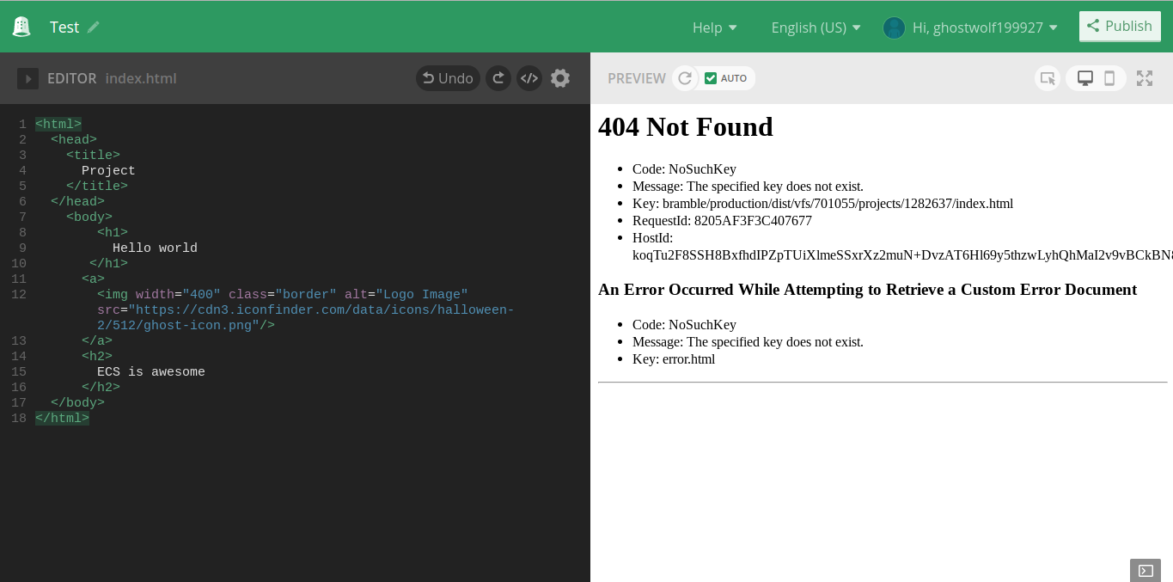Click the PREVIEW panel label
1173x582 pixels.
[x=637, y=78]
